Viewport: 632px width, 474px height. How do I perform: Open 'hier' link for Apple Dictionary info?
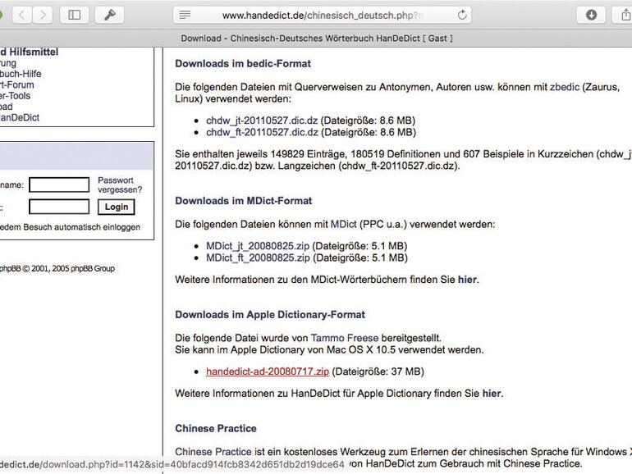tap(492, 394)
